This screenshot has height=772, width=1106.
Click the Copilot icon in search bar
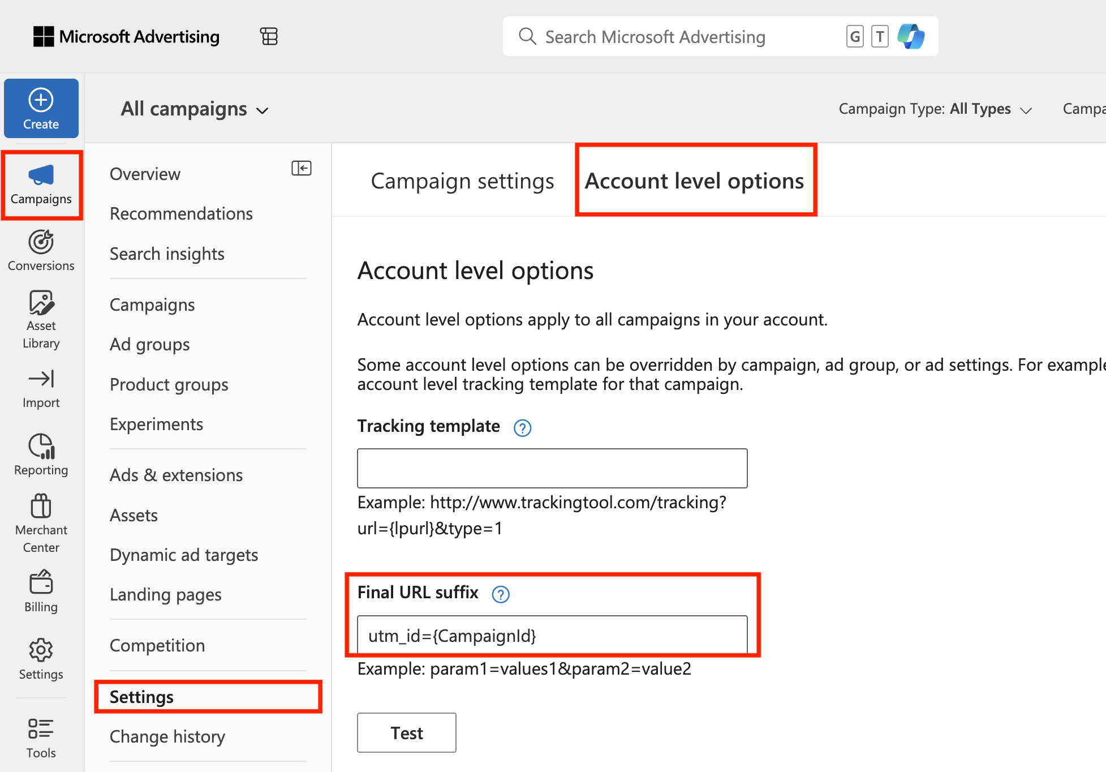[x=910, y=37]
